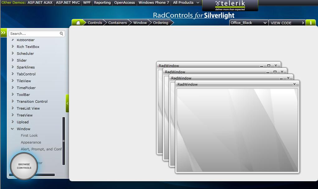Open ASP.NET MVC demos

(68, 2)
